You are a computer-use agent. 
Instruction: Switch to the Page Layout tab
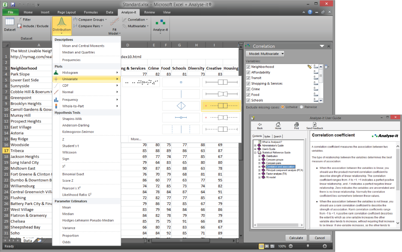[67, 12]
